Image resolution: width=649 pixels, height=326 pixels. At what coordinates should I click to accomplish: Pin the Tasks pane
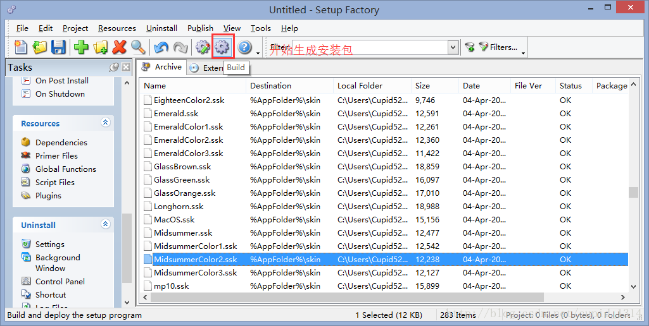[114, 68]
